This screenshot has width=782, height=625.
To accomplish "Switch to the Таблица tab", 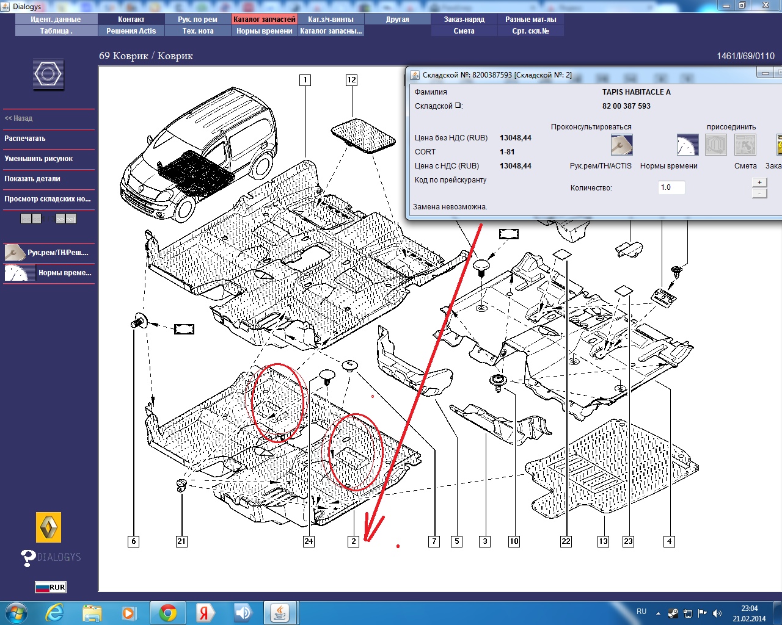I will [56, 31].
